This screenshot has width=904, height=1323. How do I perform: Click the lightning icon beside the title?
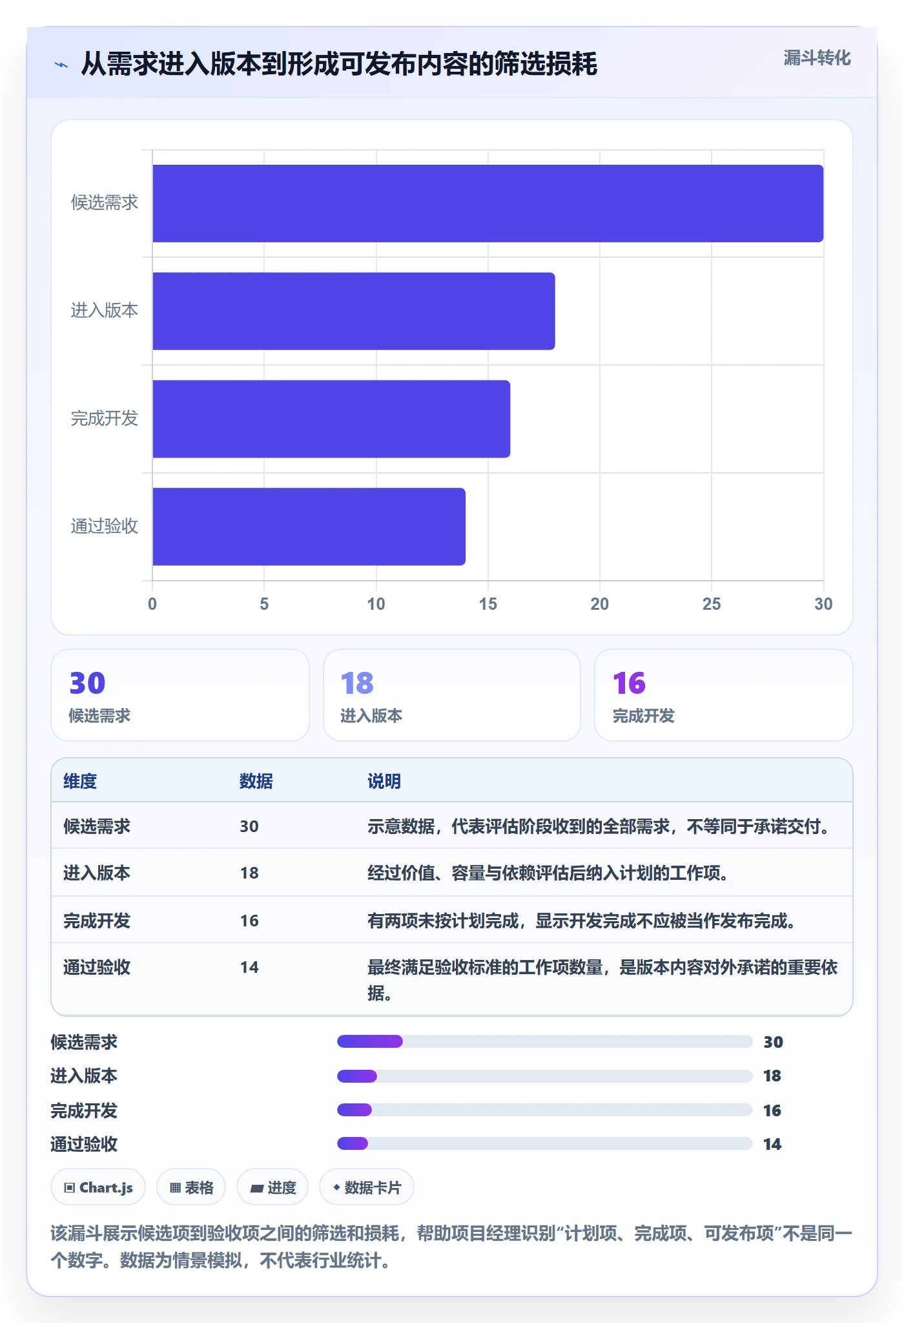(x=61, y=65)
